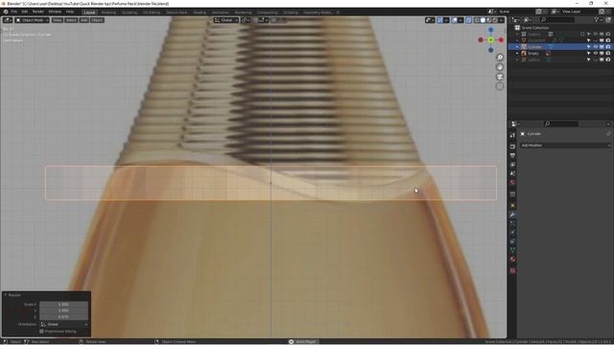Viewport: 614px width, 345px height.
Task: Disable render for Empty camera icon
Action: pos(607,54)
